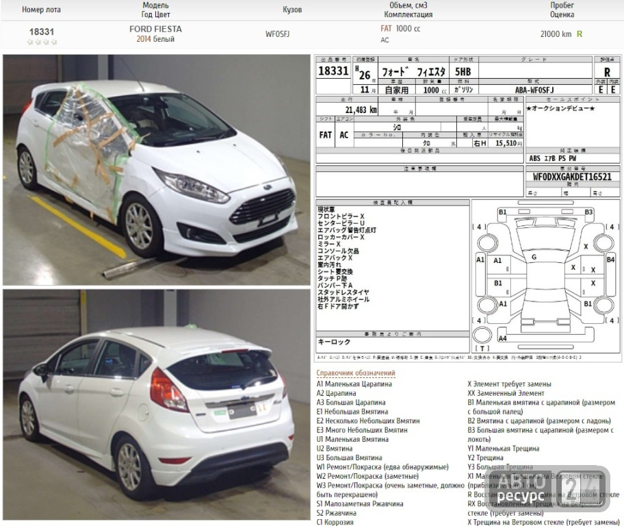Open the rear view car photo
This screenshot has height=526, width=624.
pos(157,405)
